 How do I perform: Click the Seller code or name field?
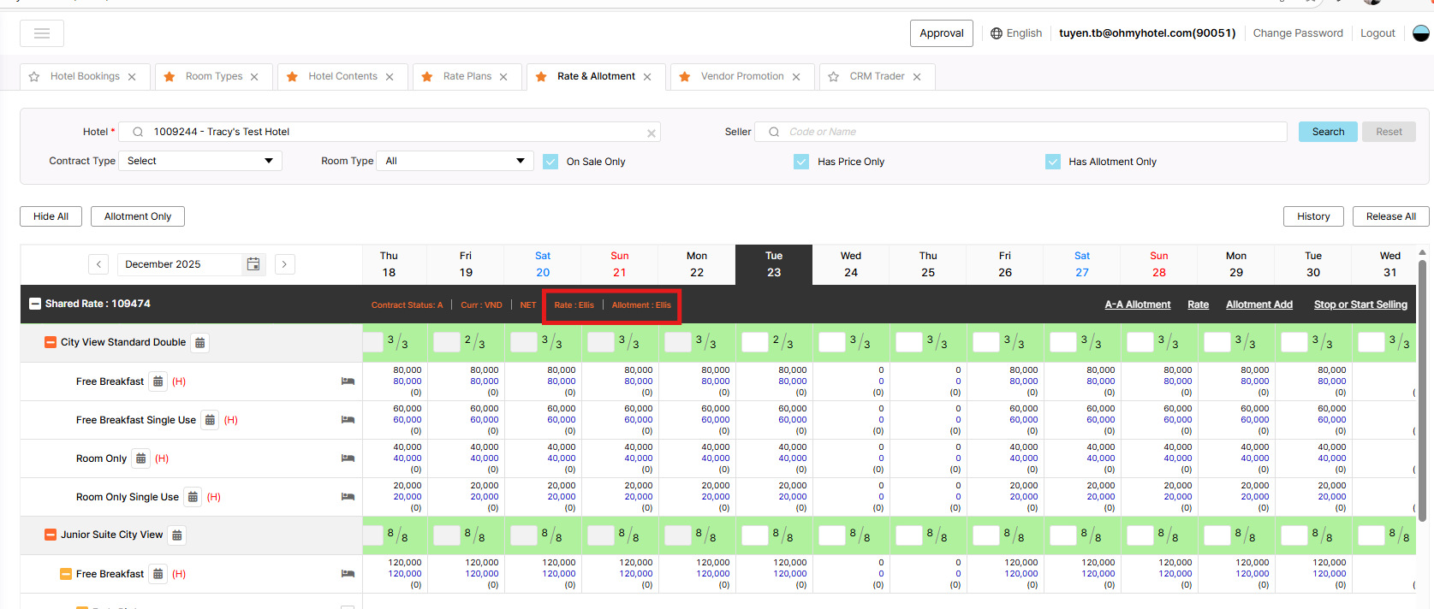coord(1027,132)
